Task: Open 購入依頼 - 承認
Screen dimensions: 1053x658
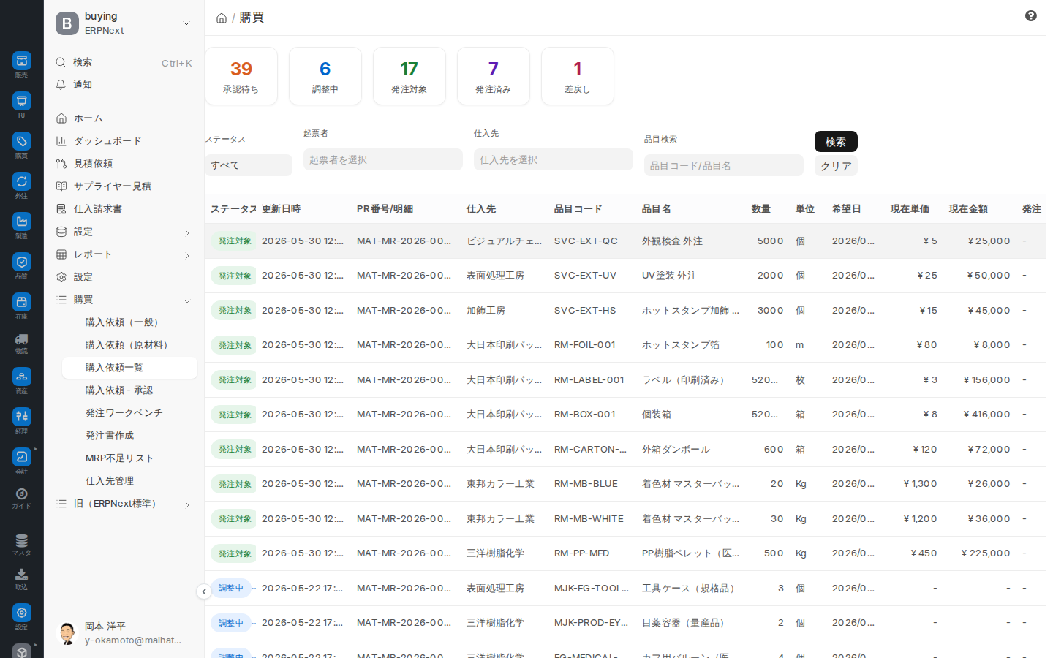Action: [119, 390]
